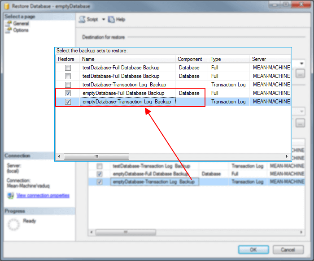The width and height of the screenshot is (314, 261).
Task: Toggle blurred emptyDatabase-Transaction Log checkbox in background
Action: (99, 182)
